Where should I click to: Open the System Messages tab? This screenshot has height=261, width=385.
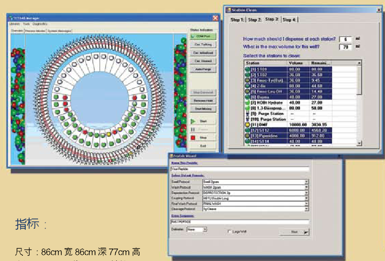[x=59, y=31]
